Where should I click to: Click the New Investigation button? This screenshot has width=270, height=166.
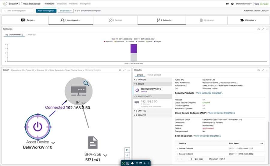click(46, 11)
